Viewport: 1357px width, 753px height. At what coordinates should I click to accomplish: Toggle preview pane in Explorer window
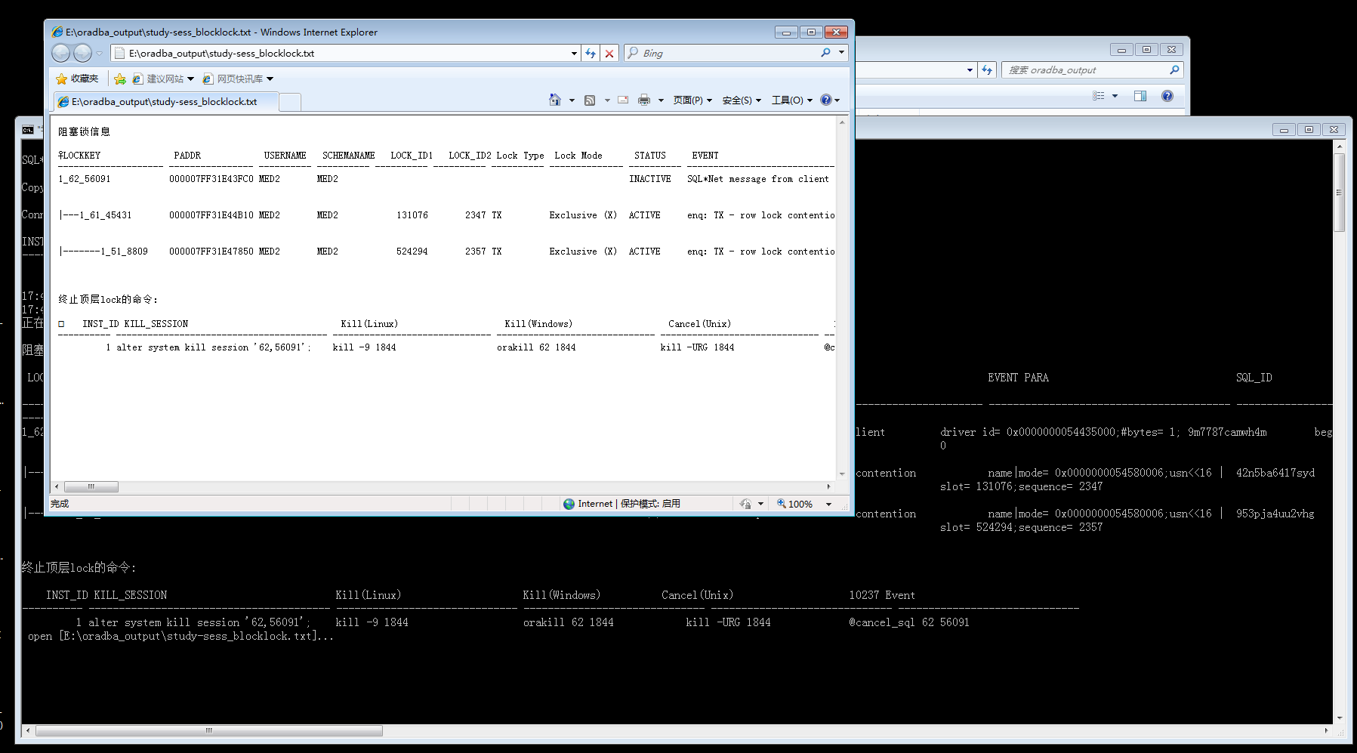(x=1140, y=96)
